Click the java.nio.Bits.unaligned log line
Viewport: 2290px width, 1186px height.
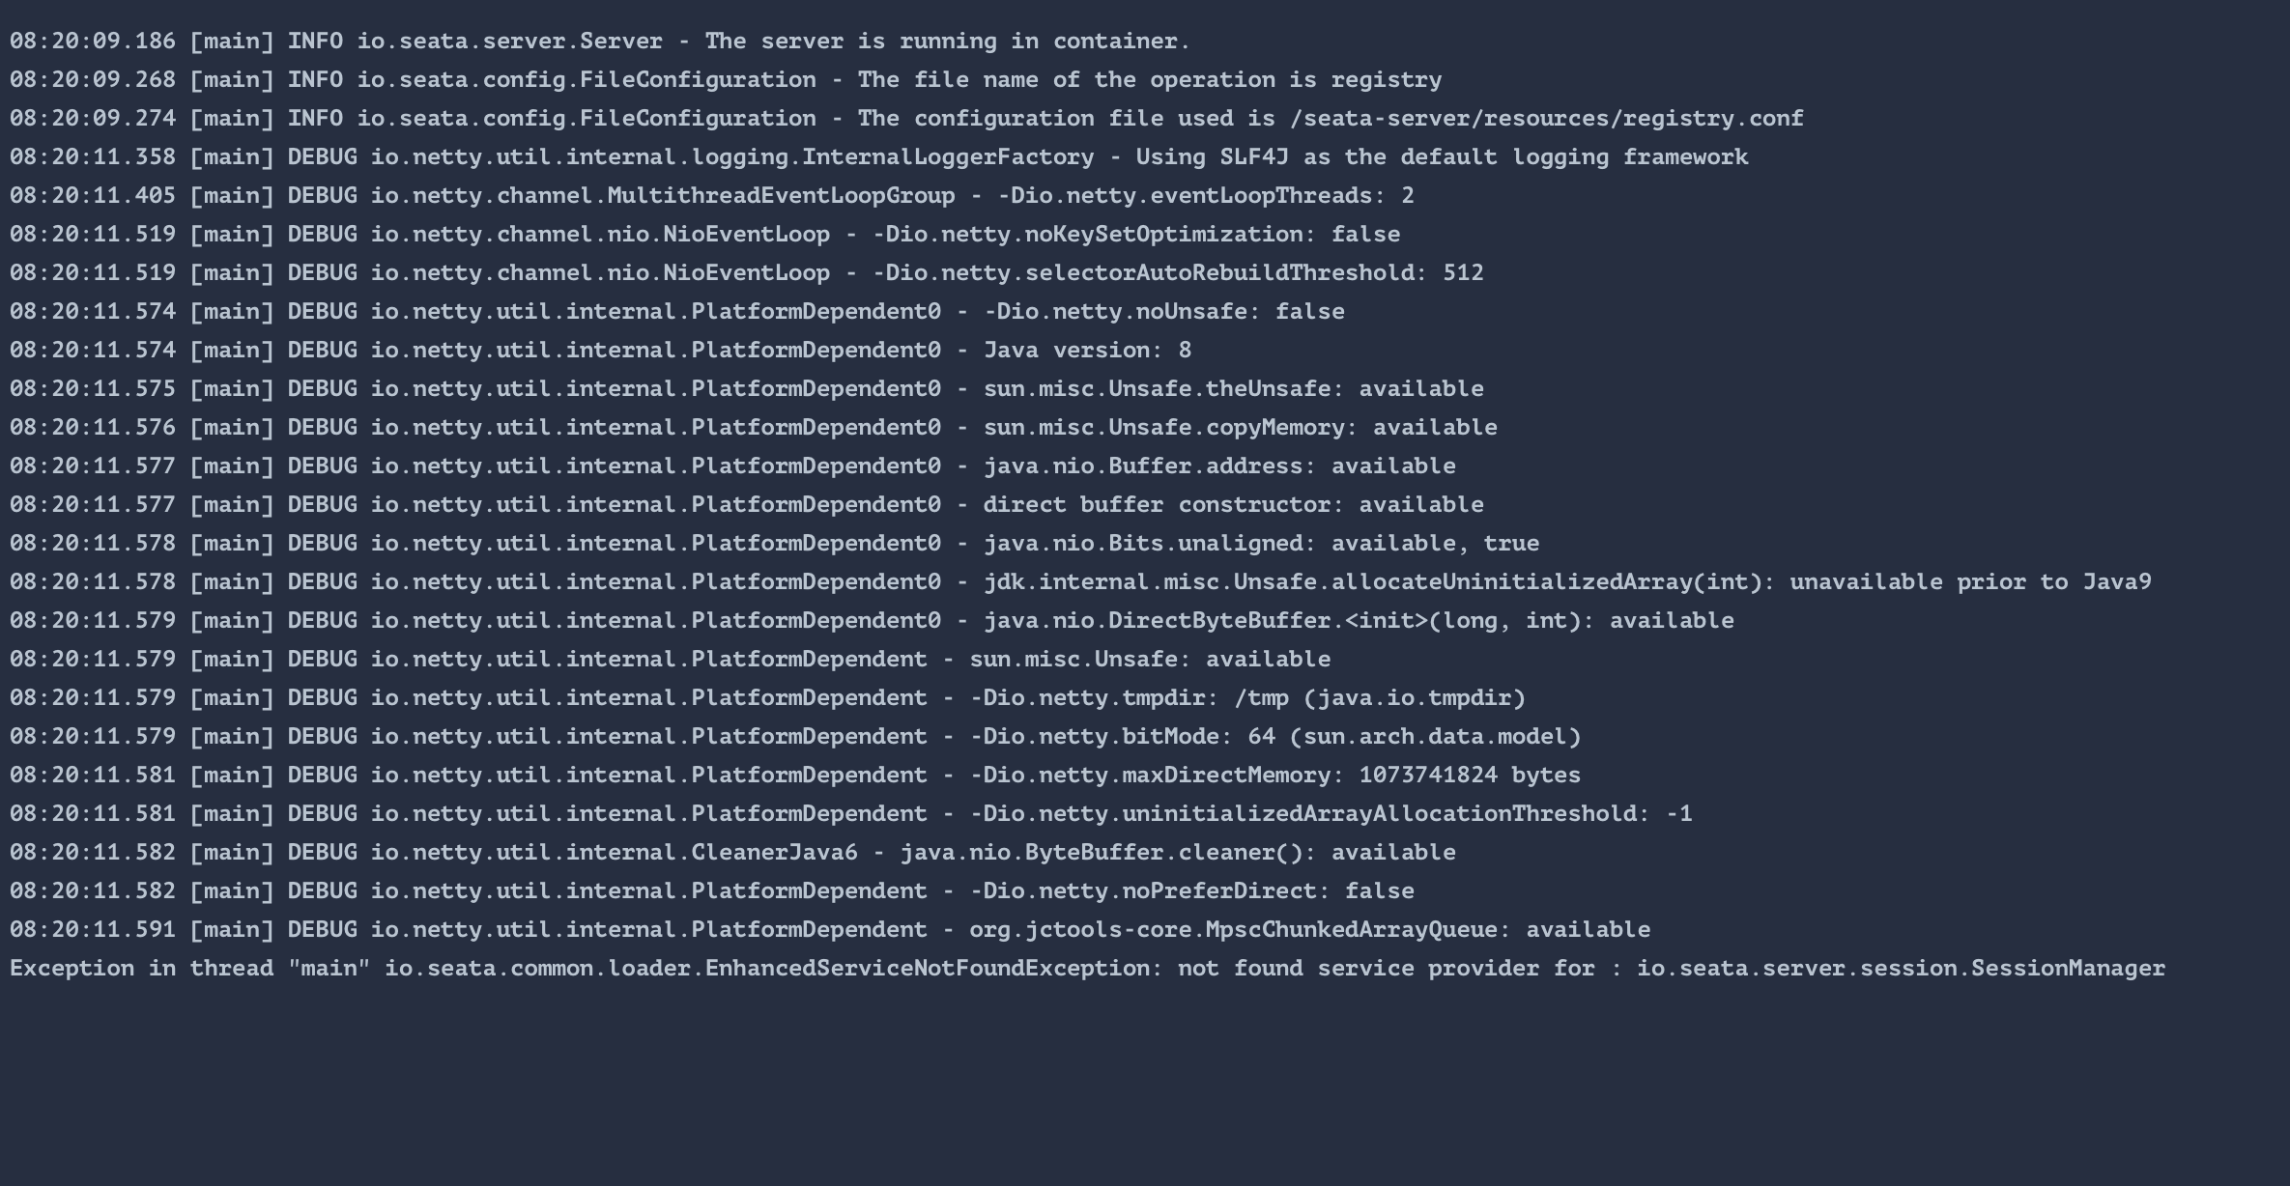point(775,543)
